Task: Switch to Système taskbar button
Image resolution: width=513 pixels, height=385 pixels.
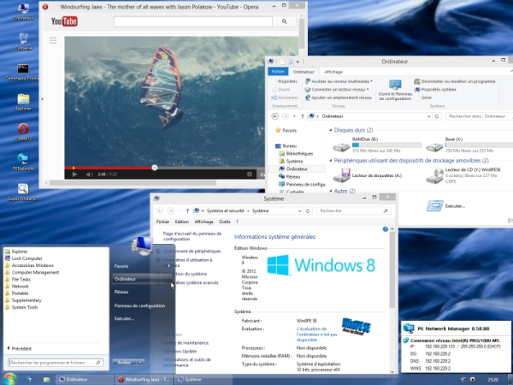Action: [203, 379]
